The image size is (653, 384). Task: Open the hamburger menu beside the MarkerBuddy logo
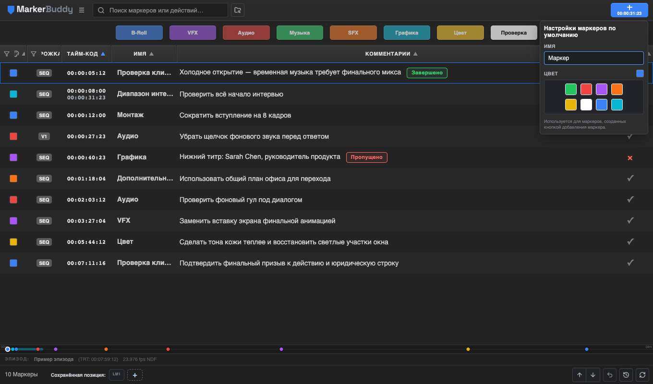pyautogui.click(x=82, y=10)
